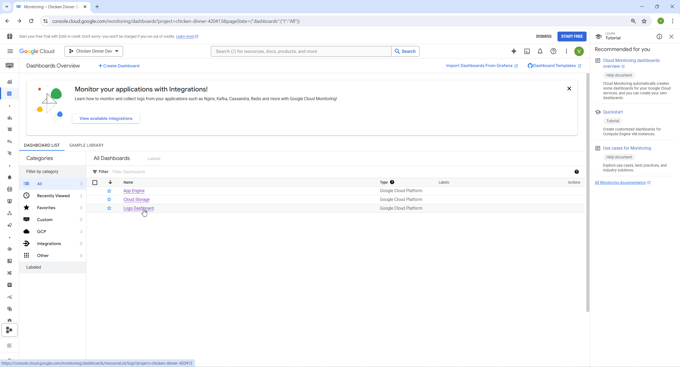Star the App Engine dashboard as favorite

[109, 191]
